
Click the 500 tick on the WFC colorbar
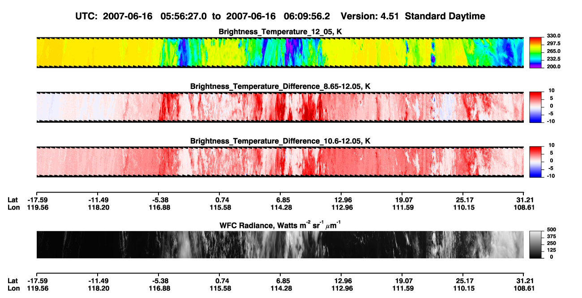(552, 230)
